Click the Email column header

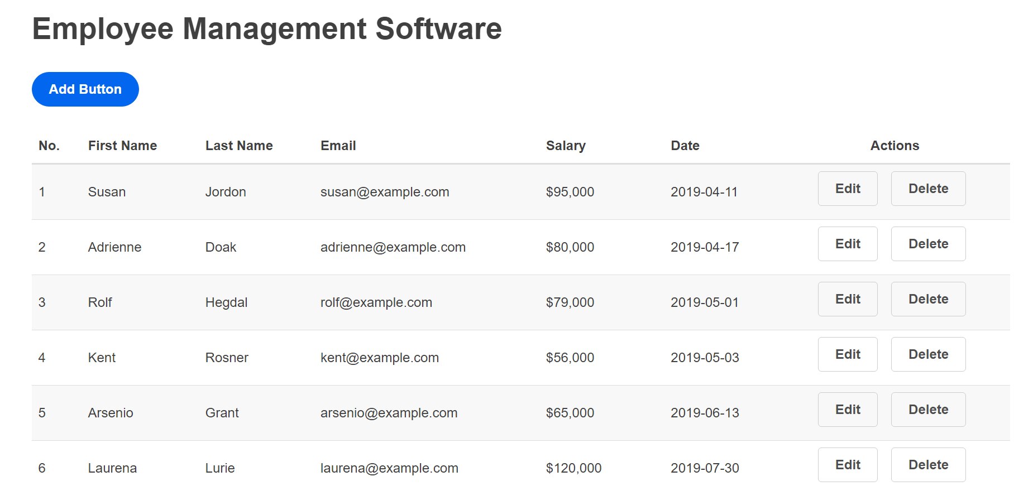tap(338, 146)
